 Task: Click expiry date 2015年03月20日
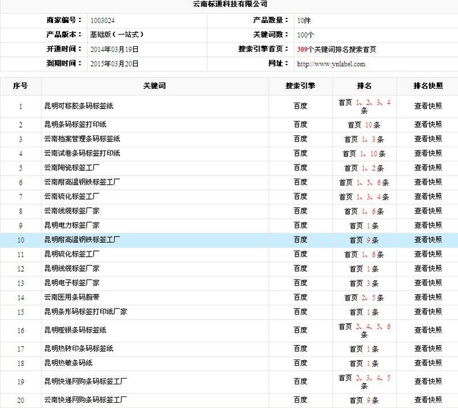114,63
